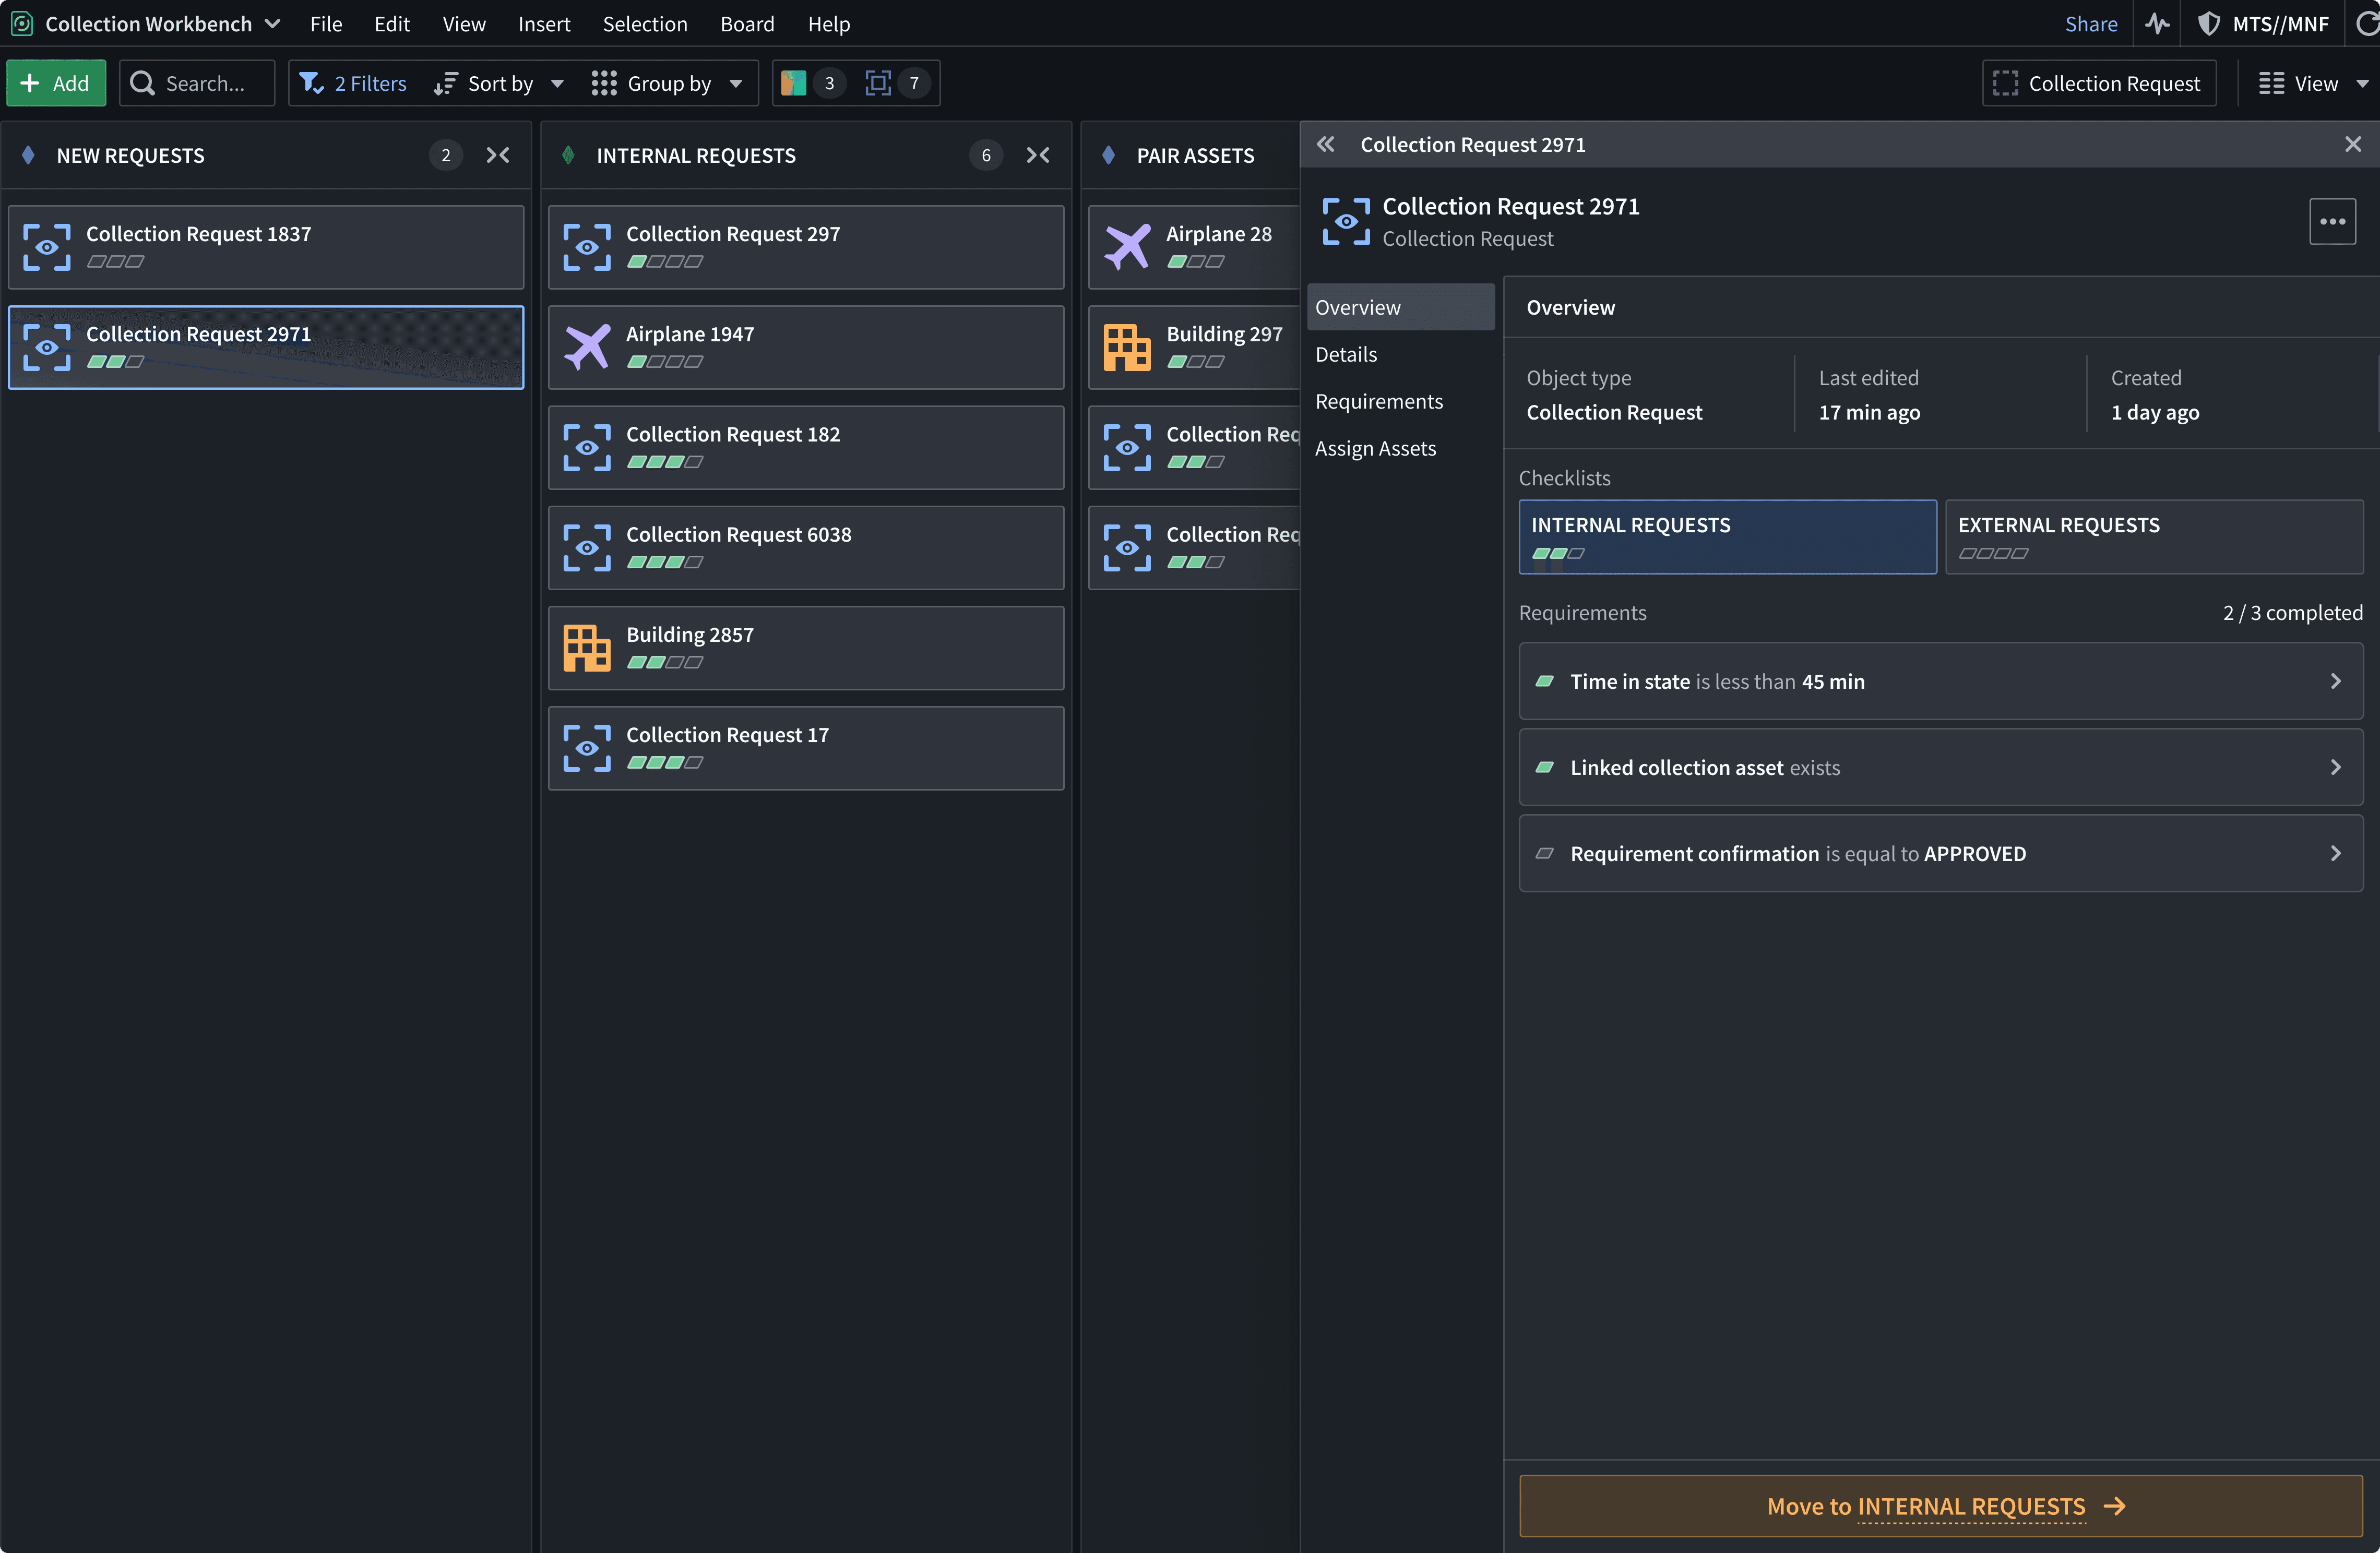This screenshot has height=1553, width=2380.
Task: Click the green Add button
Action: click(x=56, y=83)
